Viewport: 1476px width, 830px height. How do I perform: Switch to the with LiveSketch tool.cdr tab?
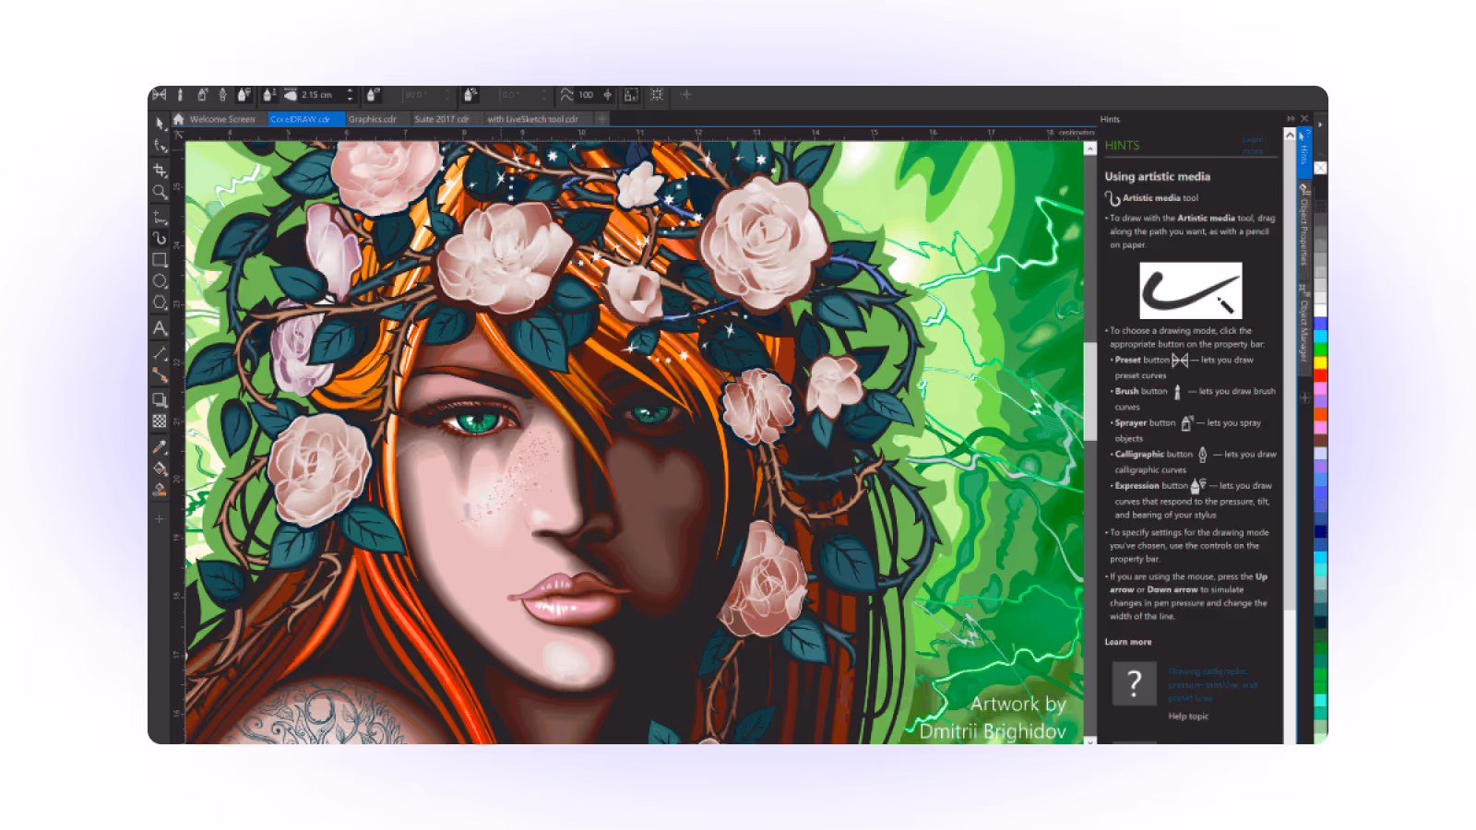(x=537, y=119)
